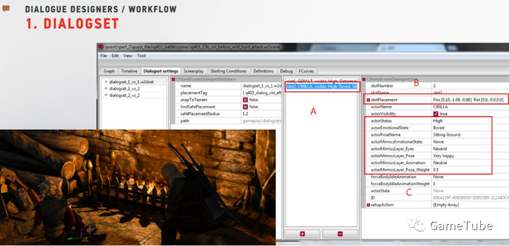
Task: Select slot1 GERALT in the slot list
Action: click(x=321, y=81)
